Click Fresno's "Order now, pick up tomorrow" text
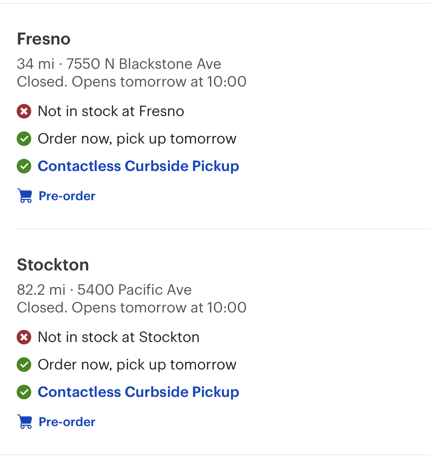 (x=137, y=139)
